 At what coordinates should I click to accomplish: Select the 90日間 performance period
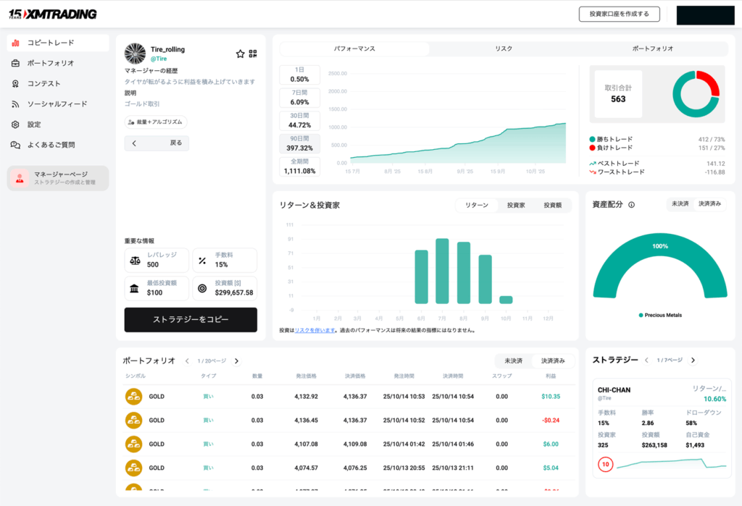(299, 143)
